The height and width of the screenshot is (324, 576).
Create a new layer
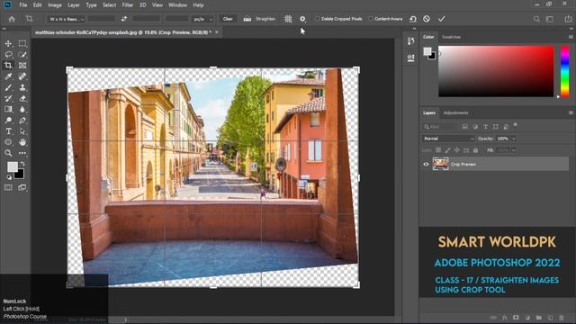pos(550,318)
